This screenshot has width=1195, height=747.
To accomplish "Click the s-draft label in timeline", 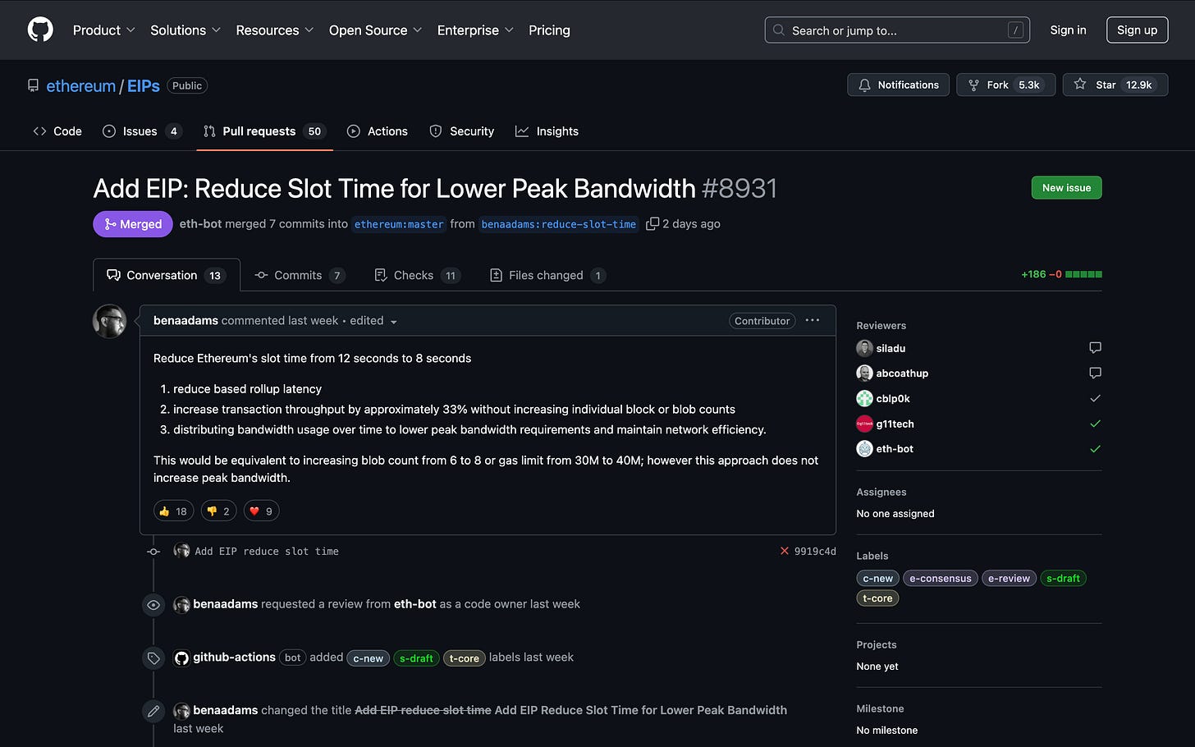I will click(416, 658).
